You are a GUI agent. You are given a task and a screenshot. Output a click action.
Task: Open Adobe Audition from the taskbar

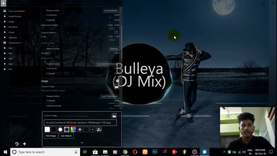tap(155, 152)
